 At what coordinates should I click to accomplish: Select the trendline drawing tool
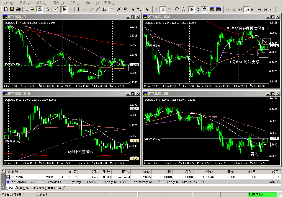91,9
